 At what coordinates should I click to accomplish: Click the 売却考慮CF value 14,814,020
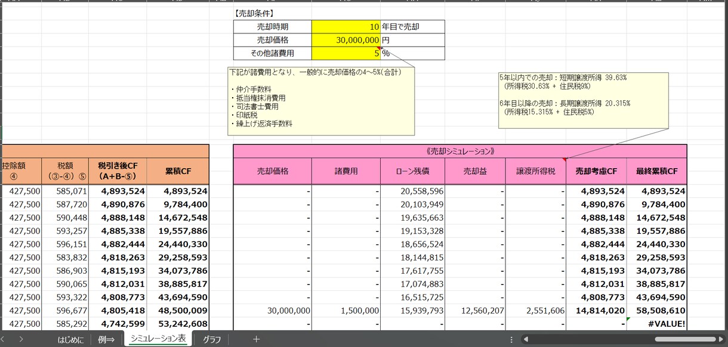click(x=596, y=311)
